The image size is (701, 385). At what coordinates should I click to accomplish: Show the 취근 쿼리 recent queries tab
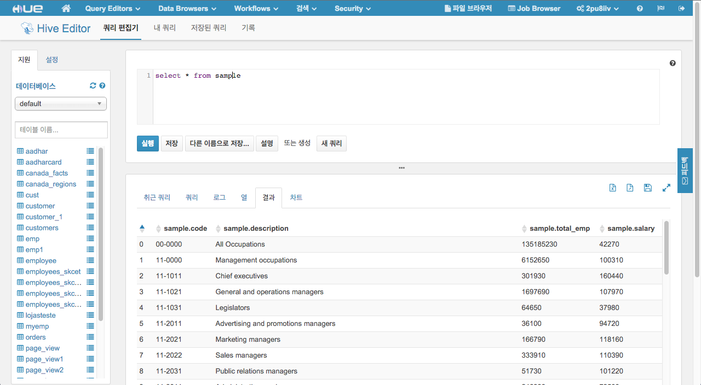click(x=157, y=197)
